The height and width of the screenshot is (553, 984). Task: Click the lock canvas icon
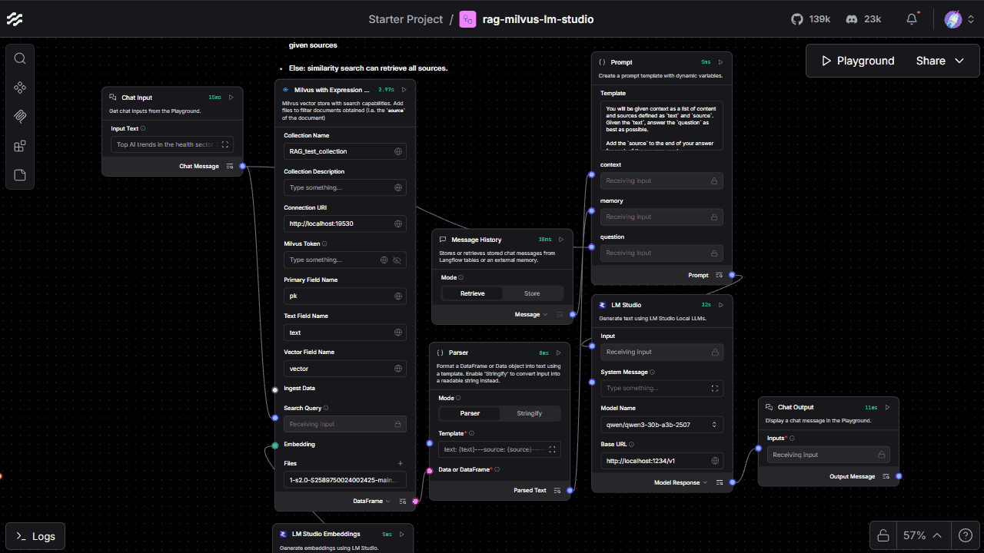pos(884,535)
